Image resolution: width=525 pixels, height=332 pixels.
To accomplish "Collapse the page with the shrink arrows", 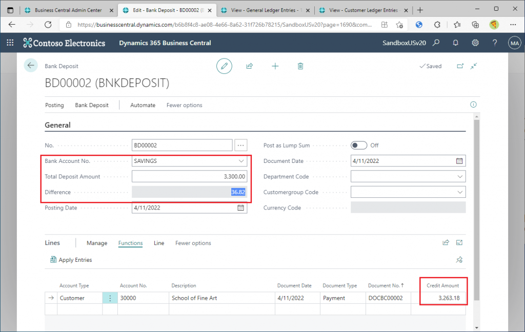I will coord(473,66).
